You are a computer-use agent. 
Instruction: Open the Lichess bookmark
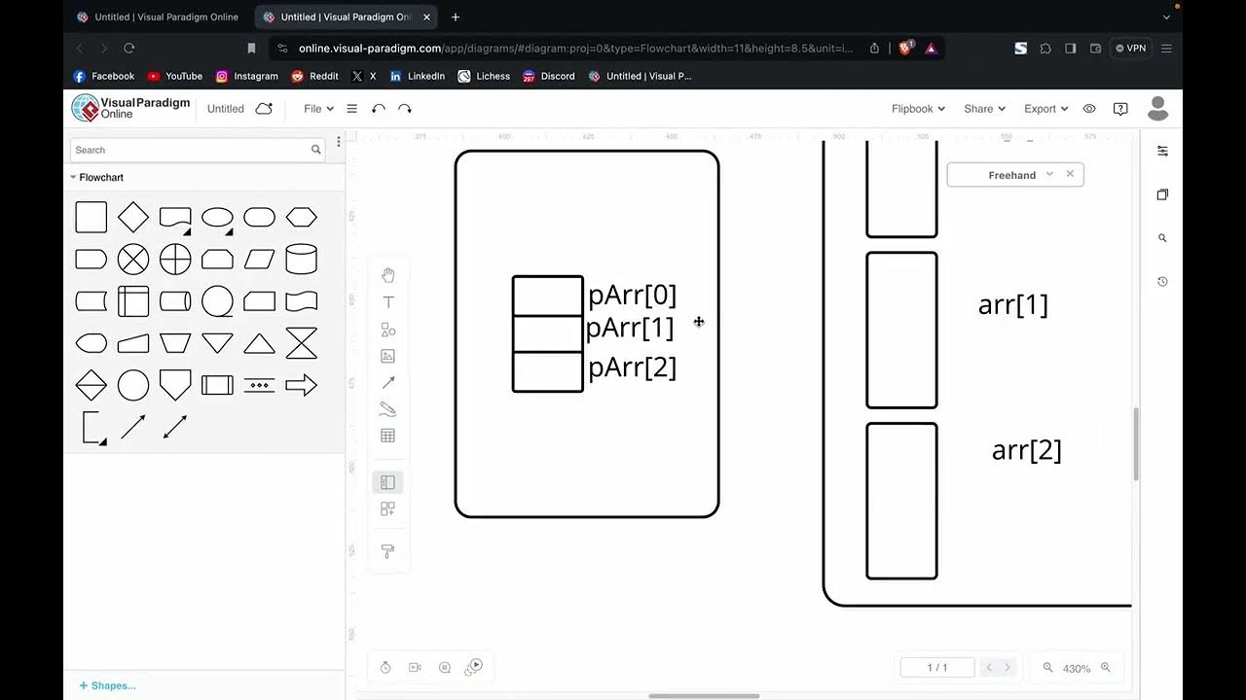tap(484, 76)
